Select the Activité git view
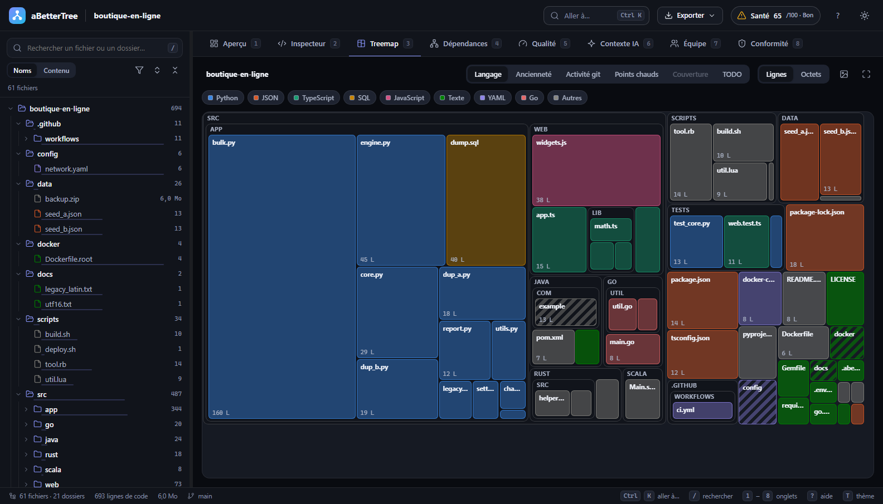 (583, 74)
